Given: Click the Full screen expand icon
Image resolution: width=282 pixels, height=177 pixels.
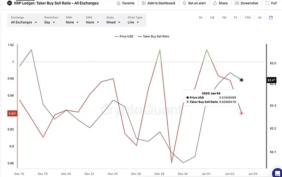Looking at the screenshot, I should (267, 3).
